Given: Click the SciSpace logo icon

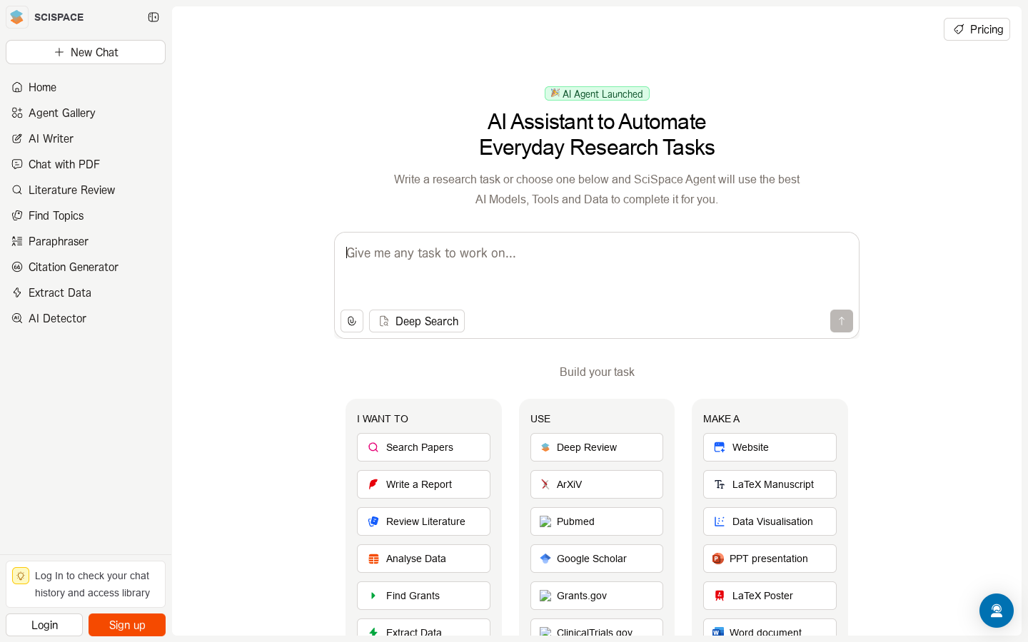Looking at the screenshot, I should pyautogui.click(x=17, y=17).
